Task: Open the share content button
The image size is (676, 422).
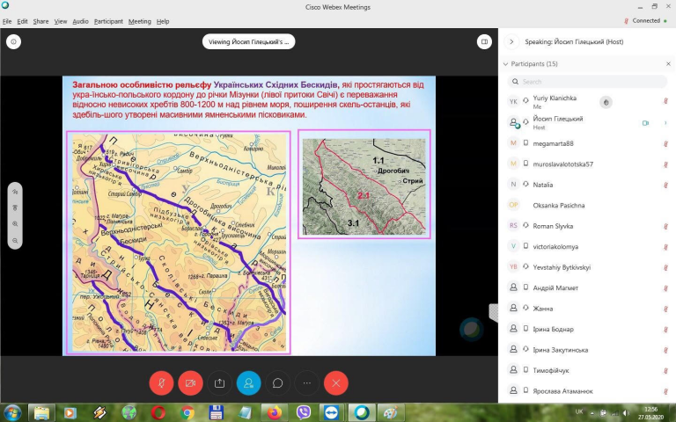Action: click(219, 382)
